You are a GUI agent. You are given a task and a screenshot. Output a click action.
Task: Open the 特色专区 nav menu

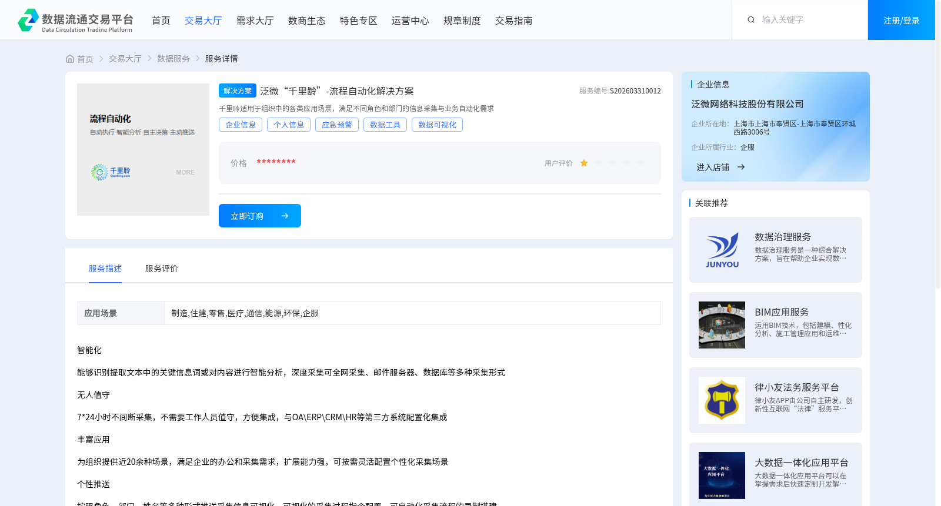click(359, 21)
